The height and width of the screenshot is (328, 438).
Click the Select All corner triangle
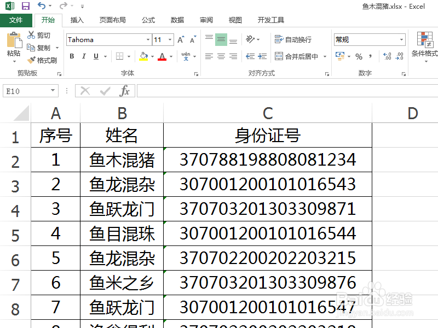(x=21, y=113)
